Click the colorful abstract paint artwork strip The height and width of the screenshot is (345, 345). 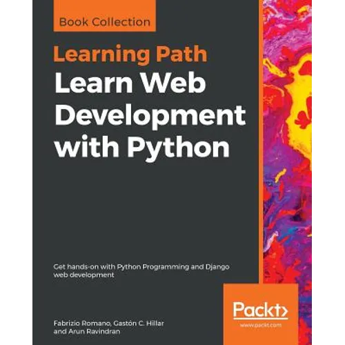click(x=287, y=141)
